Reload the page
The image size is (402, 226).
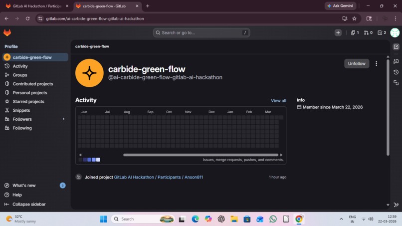[x=28, y=18]
